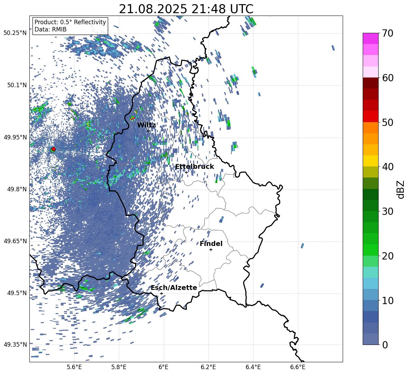
Task: Click the colorbar 30 tick label
Action: (x=388, y=211)
